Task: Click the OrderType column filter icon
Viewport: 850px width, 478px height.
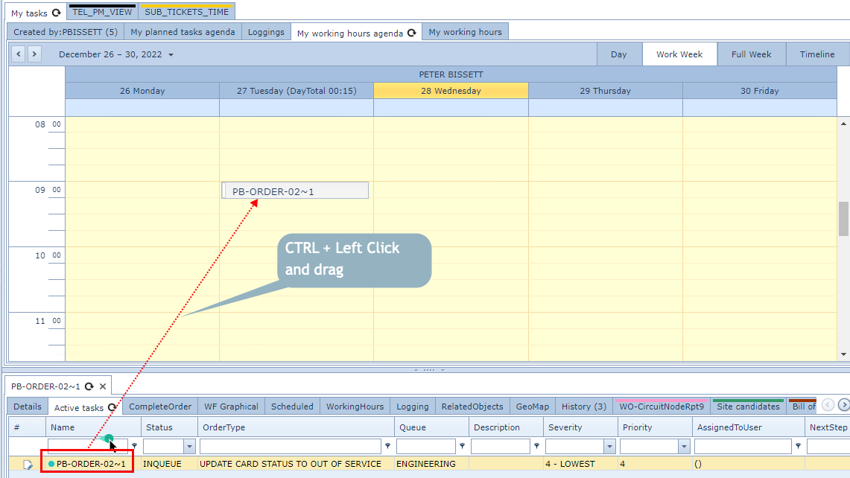Action: [x=388, y=447]
